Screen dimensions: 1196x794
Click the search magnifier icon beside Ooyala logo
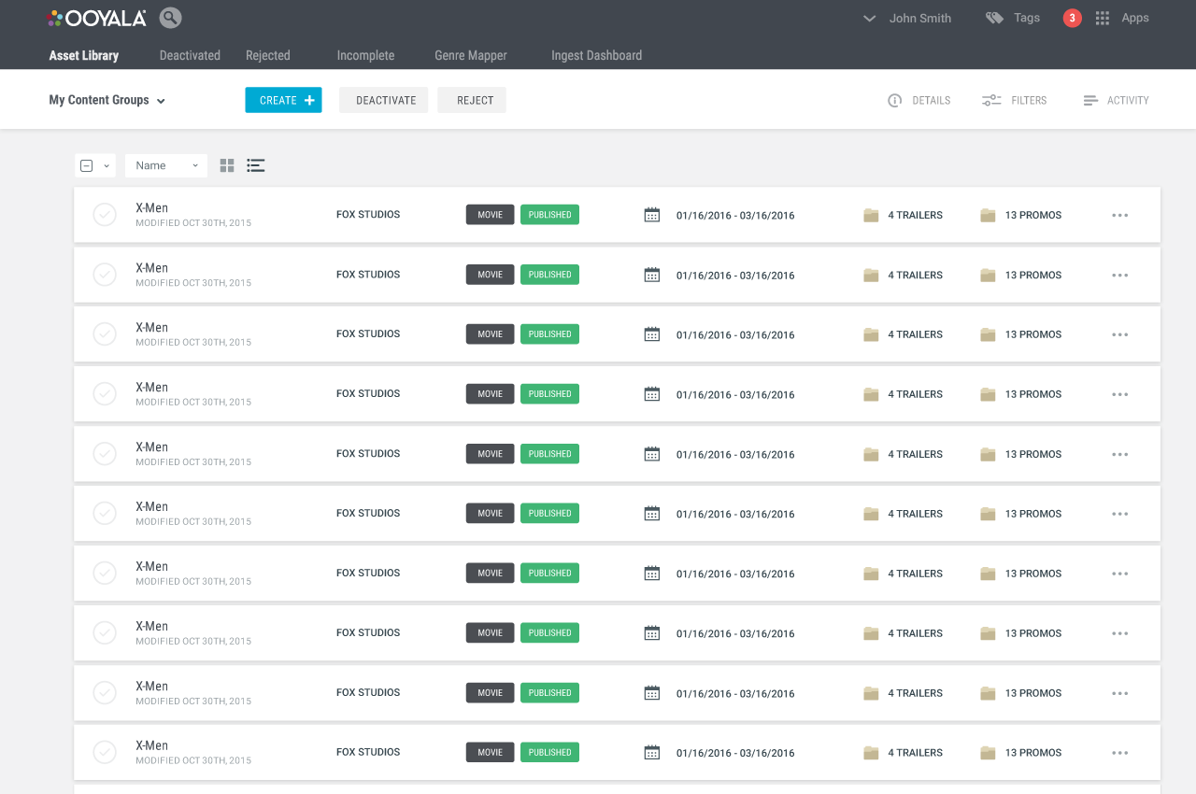coord(170,18)
